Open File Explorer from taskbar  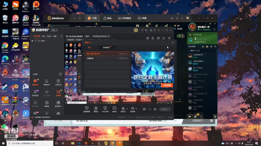click(72, 143)
